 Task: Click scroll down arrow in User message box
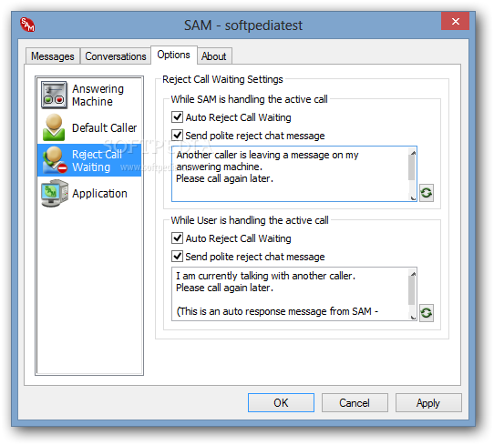click(x=413, y=317)
